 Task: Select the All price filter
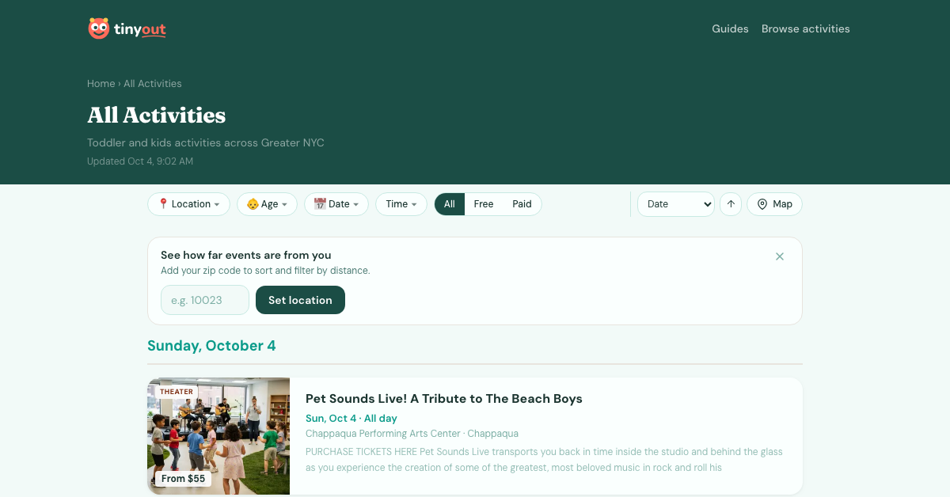coord(450,204)
